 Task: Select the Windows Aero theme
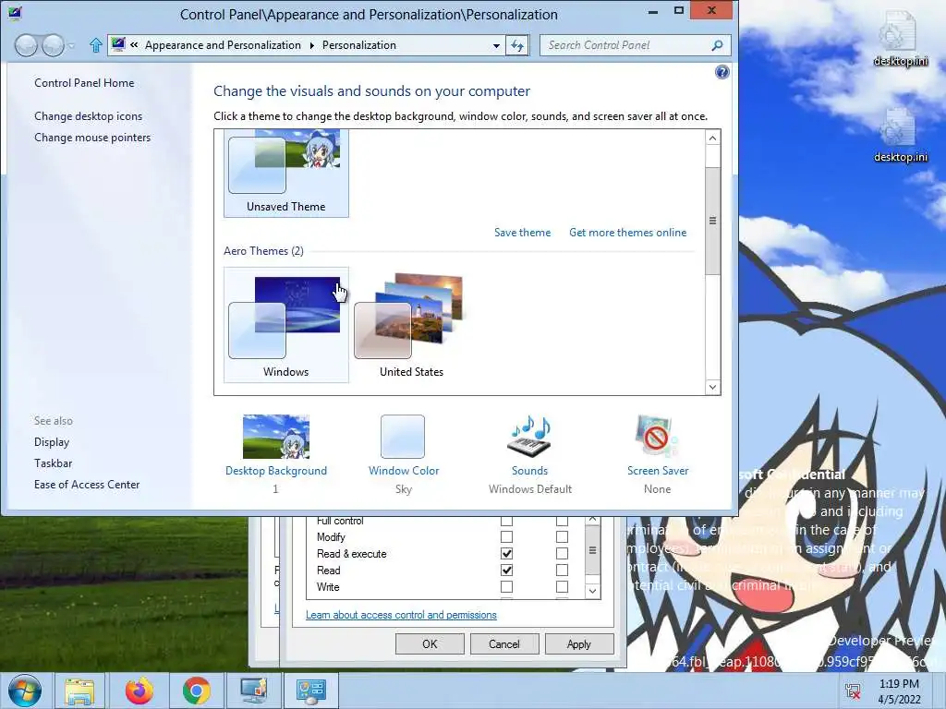[286, 325]
